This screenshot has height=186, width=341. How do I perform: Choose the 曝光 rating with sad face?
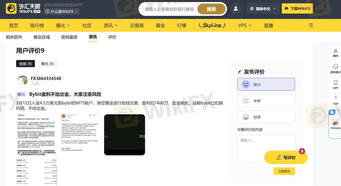(x=266, y=84)
